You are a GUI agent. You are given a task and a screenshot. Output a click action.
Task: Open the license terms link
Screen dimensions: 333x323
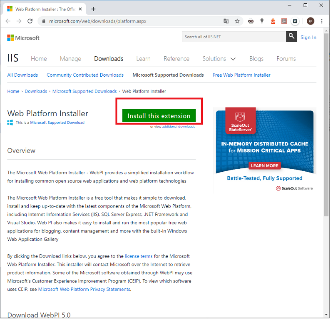[x=139, y=256]
